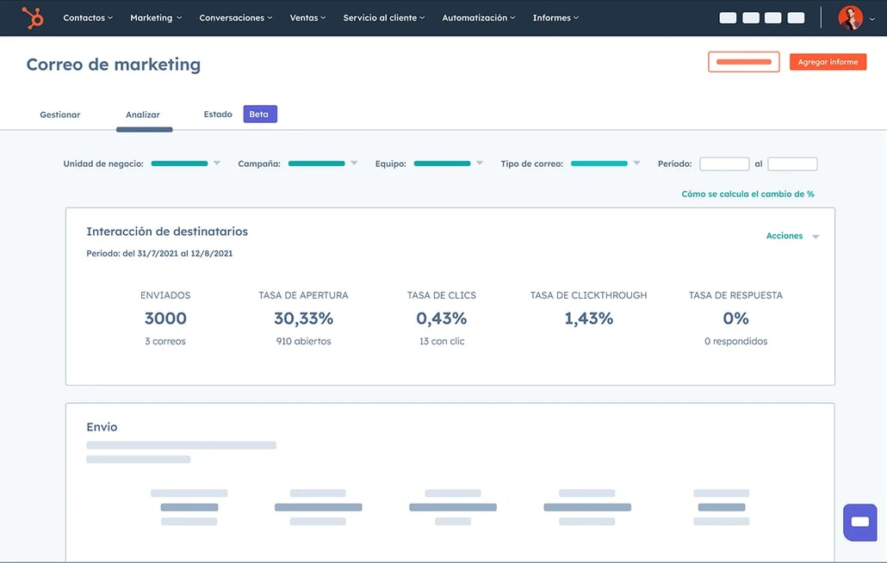Click the Envío section heading
Screen dimensions: 887x563
pyautogui.click(x=102, y=427)
